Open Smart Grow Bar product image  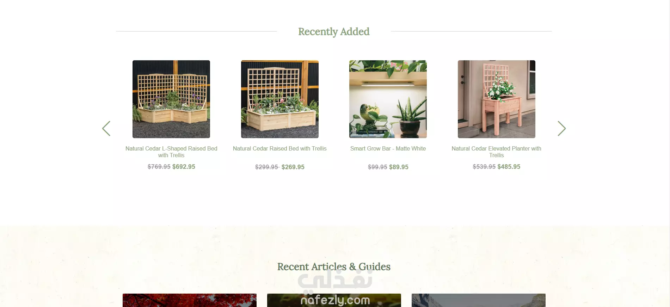(388, 99)
